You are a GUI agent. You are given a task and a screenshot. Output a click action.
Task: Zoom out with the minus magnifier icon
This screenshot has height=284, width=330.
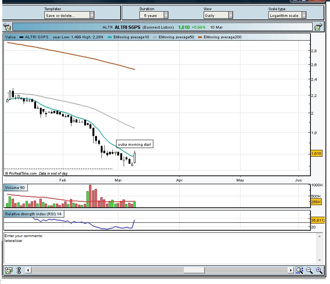pos(309,270)
